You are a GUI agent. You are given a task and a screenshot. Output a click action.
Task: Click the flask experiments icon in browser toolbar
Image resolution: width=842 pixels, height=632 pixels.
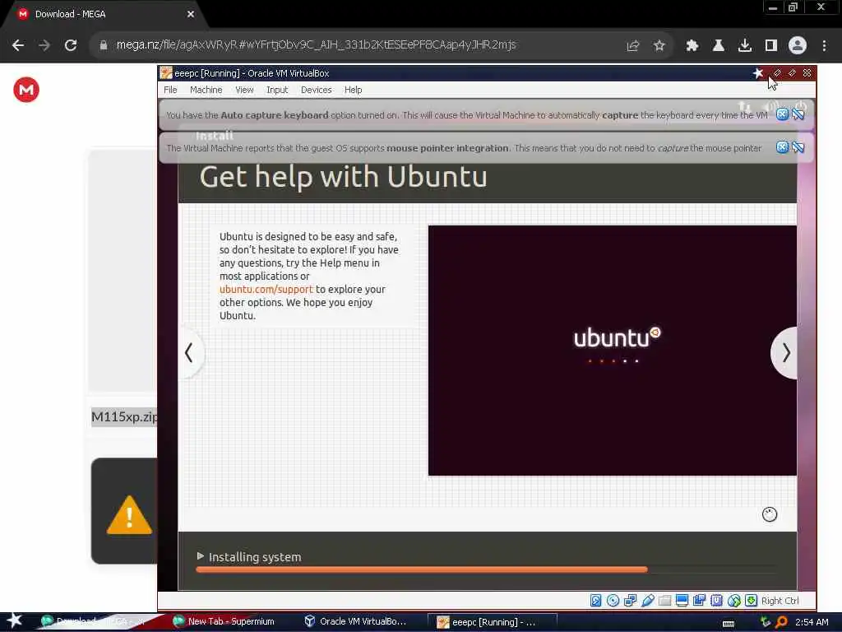pyautogui.click(x=719, y=46)
